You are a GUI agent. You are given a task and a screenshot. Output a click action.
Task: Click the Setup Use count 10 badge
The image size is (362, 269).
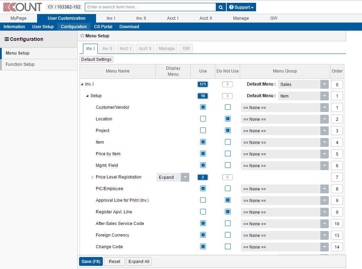click(x=203, y=96)
